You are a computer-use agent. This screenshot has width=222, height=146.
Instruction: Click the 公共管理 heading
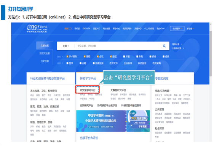(160, 109)
